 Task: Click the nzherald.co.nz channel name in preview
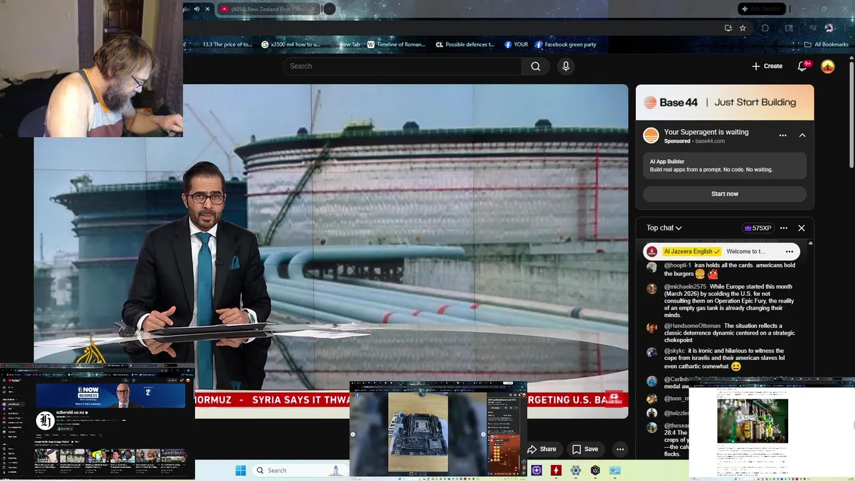point(69,413)
